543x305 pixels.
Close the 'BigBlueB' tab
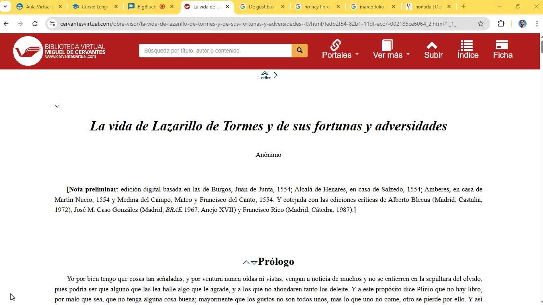tap(172, 6)
